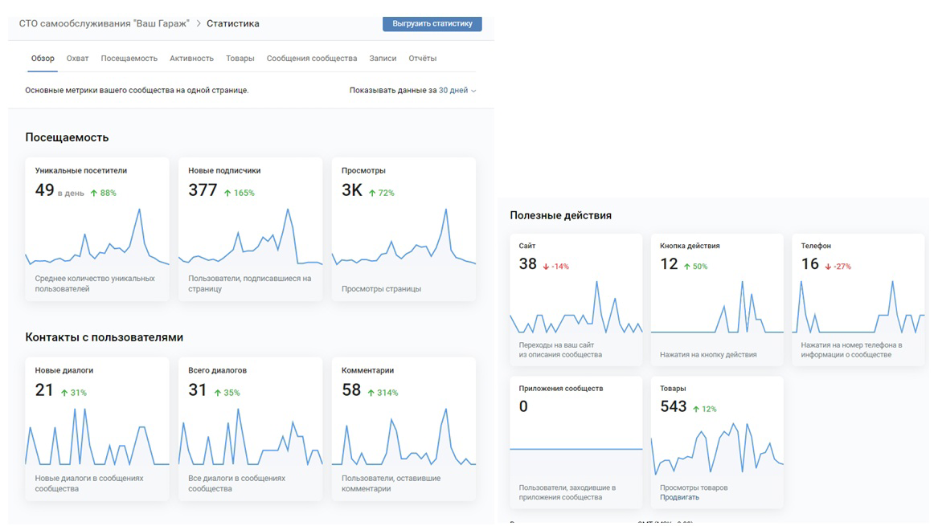
Task: Open the Новые диалоги chart card
Action: [97, 428]
